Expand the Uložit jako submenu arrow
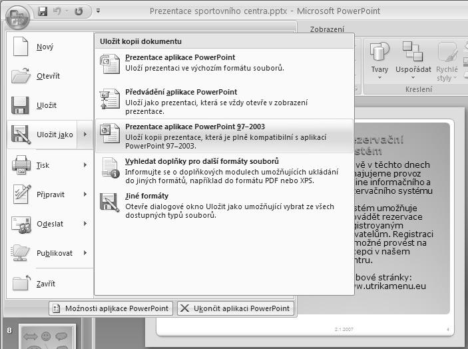468x349 pixels. (x=85, y=135)
